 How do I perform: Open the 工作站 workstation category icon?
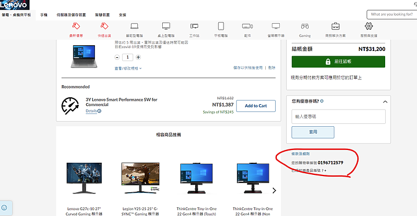195,26
